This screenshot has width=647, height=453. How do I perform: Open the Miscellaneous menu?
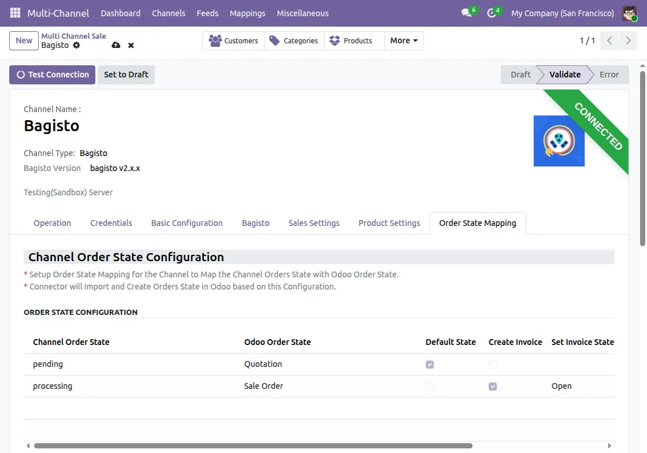(303, 13)
